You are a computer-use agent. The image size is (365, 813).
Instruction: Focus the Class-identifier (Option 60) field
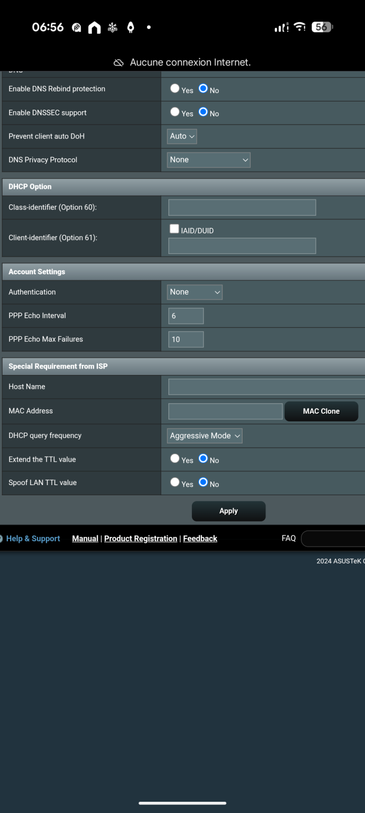(242, 208)
